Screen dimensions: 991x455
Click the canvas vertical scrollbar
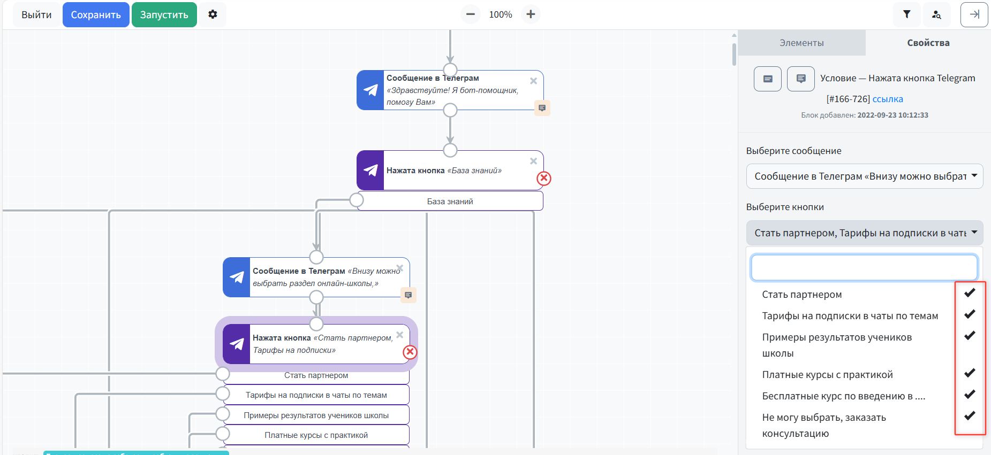(x=734, y=53)
